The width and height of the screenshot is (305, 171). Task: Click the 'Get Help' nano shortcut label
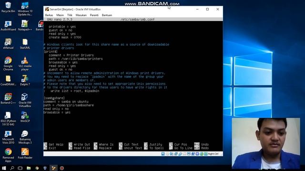coord(56,144)
